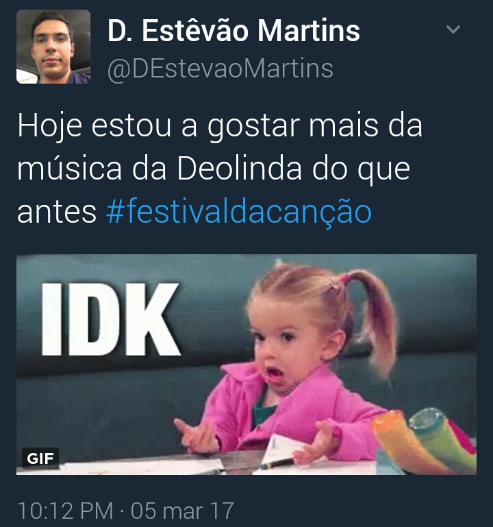Click the 05 mar 17 date
493x527 pixels.
pyautogui.click(x=182, y=511)
